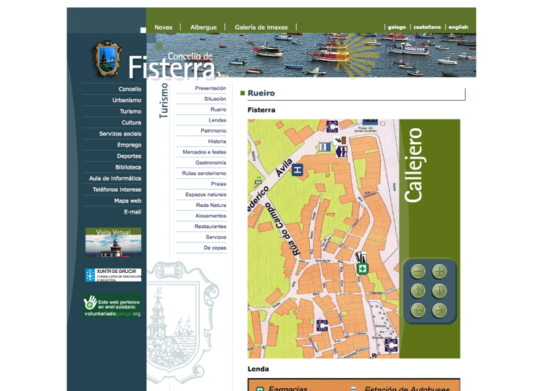543x391 pixels.
Task: Open the Visita Virtual lighthouse thumbnail
Action: 113,242
